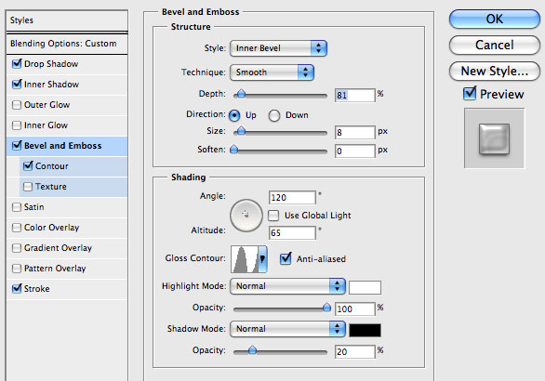Select the Contour sub-item in styles list

(73, 166)
